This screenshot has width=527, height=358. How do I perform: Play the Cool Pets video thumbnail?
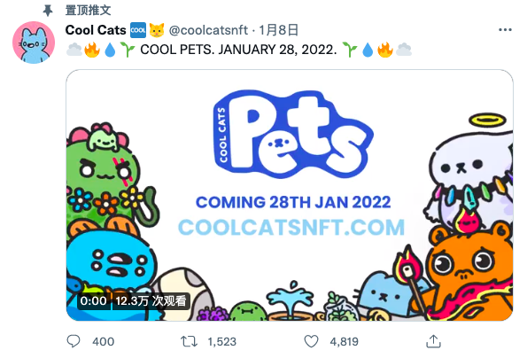coord(290,195)
